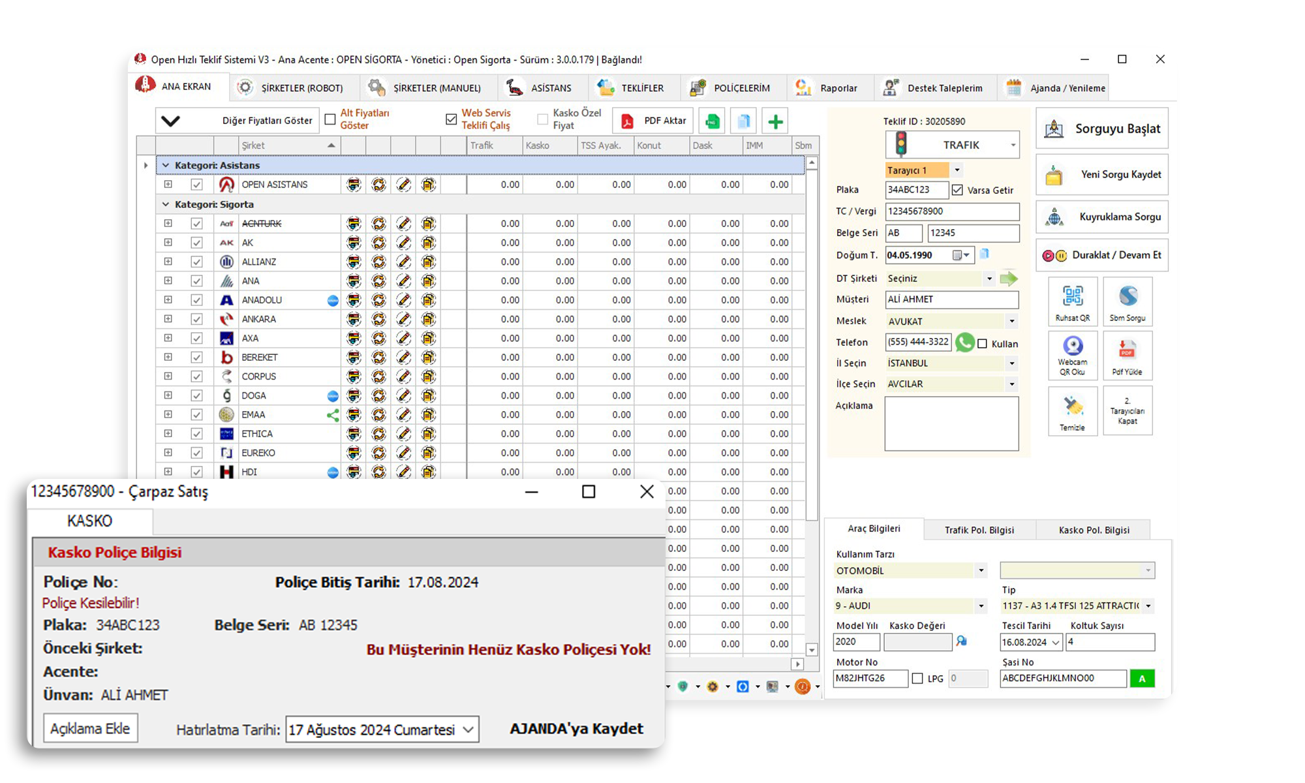Image resolution: width=1305 pixels, height=783 pixels.
Task: Click Webcam QR Oku icon
Action: (x=1073, y=356)
